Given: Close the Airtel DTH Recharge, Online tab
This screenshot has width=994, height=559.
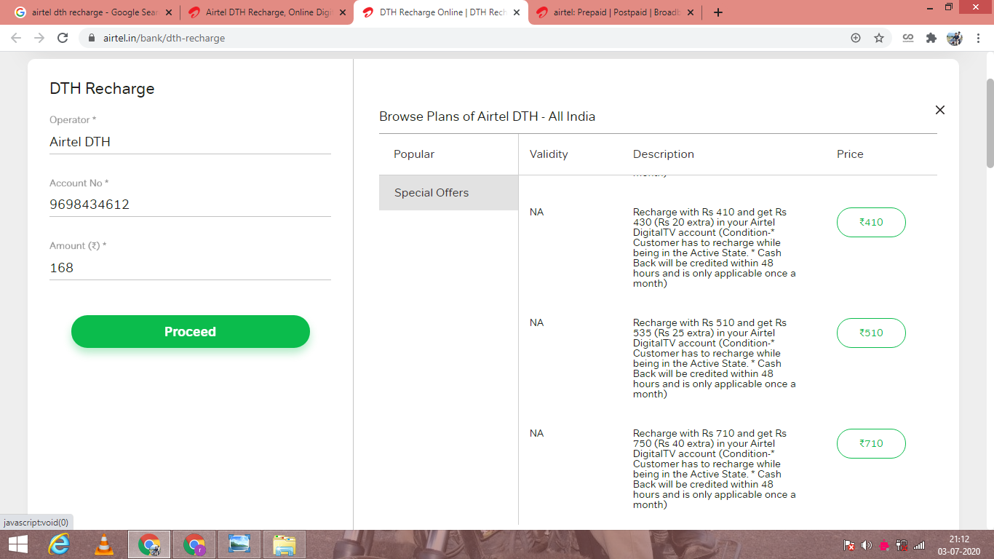Looking at the screenshot, I should tap(343, 12).
